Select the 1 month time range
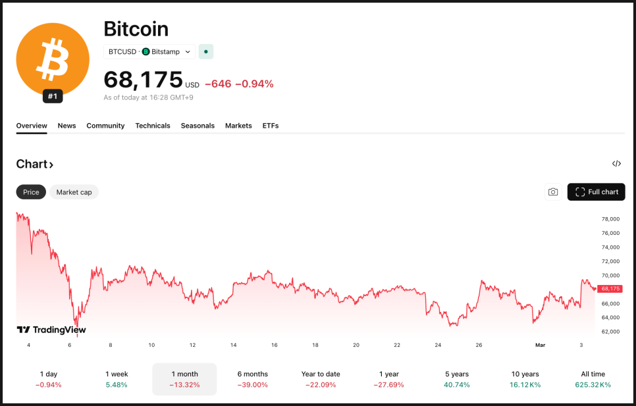The width and height of the screenshot is (636, 406). 184,379
